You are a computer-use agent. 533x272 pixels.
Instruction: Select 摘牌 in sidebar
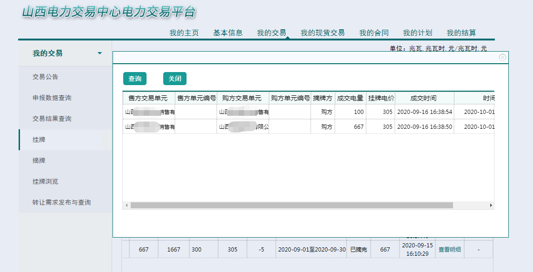39,160
